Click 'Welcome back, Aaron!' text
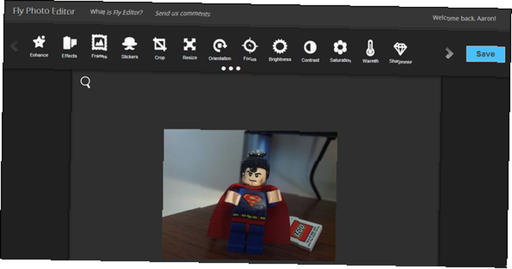512x269 pixels. 464,18
